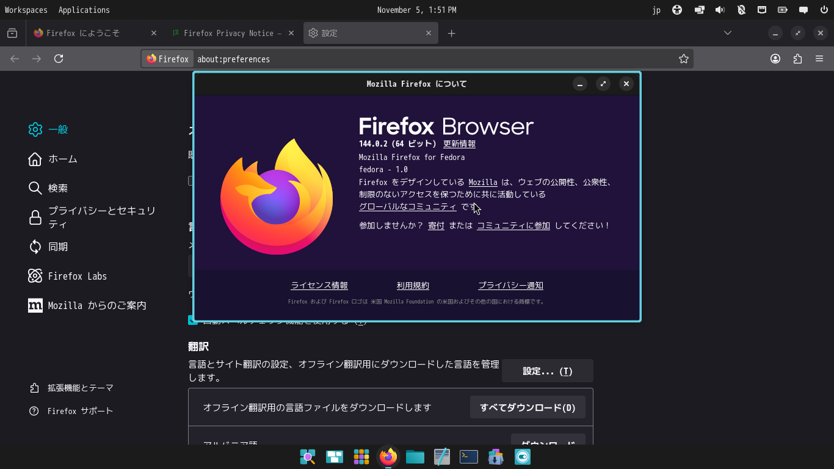Open 拡張機能とテーマ from the sidebar

click(x=71, y=388)
